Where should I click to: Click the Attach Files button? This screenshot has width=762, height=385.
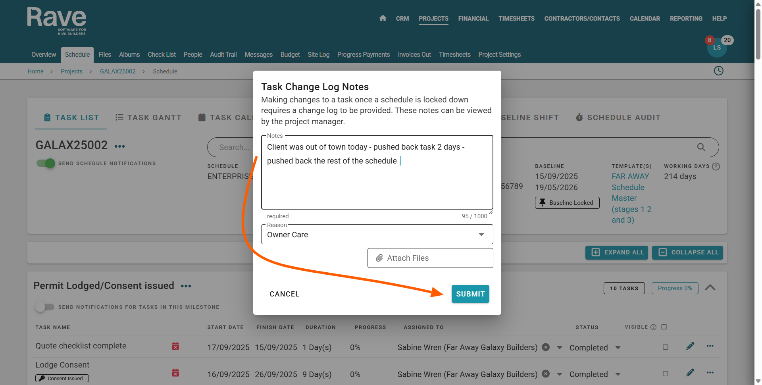[x=430, y=258]
